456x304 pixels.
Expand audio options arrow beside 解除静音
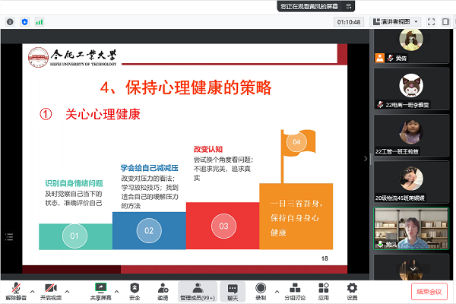click(x=32, y=290)
